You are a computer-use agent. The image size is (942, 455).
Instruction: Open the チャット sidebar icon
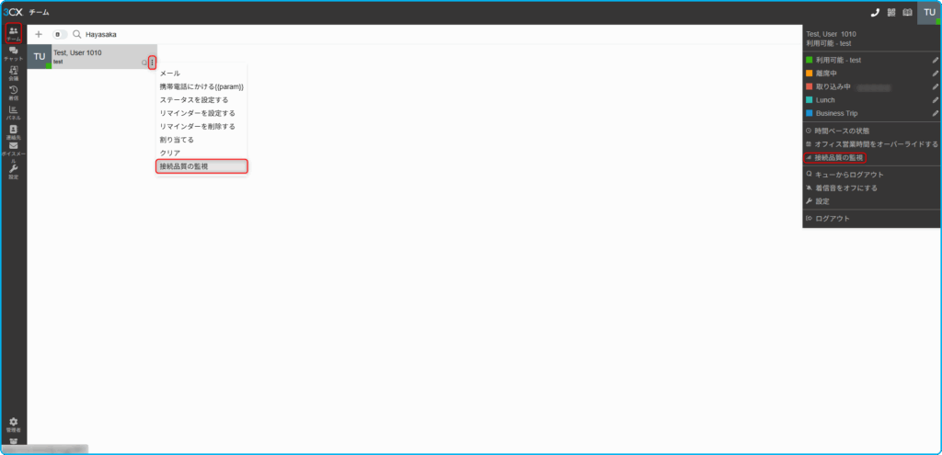pos(13,53)
